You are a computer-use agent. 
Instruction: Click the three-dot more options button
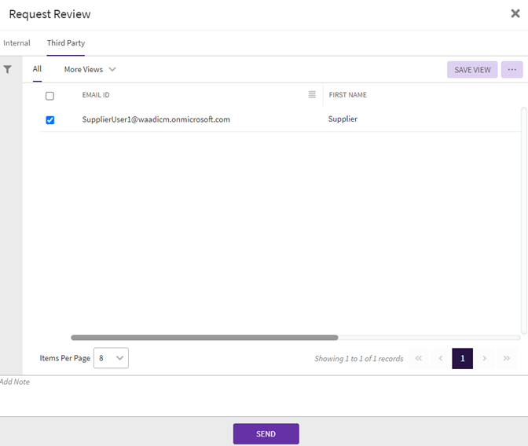tap(511, 70)
